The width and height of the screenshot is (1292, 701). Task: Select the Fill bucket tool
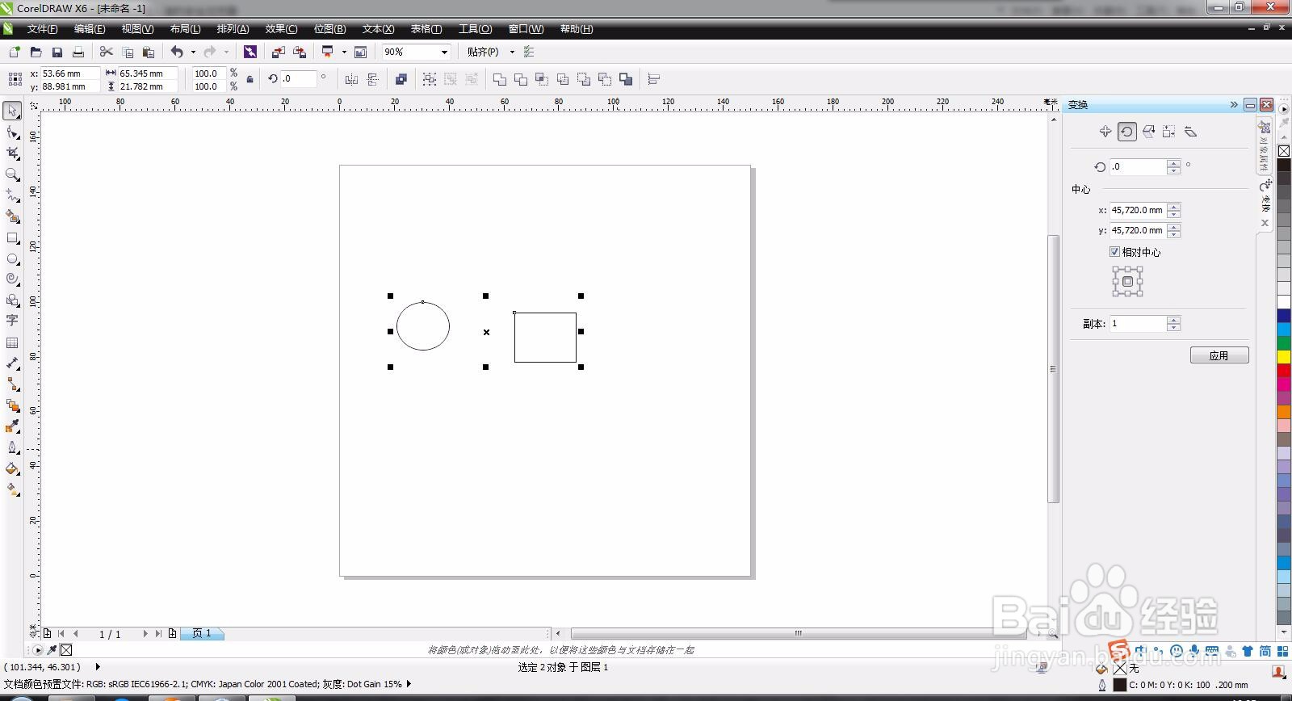(12, 468)
